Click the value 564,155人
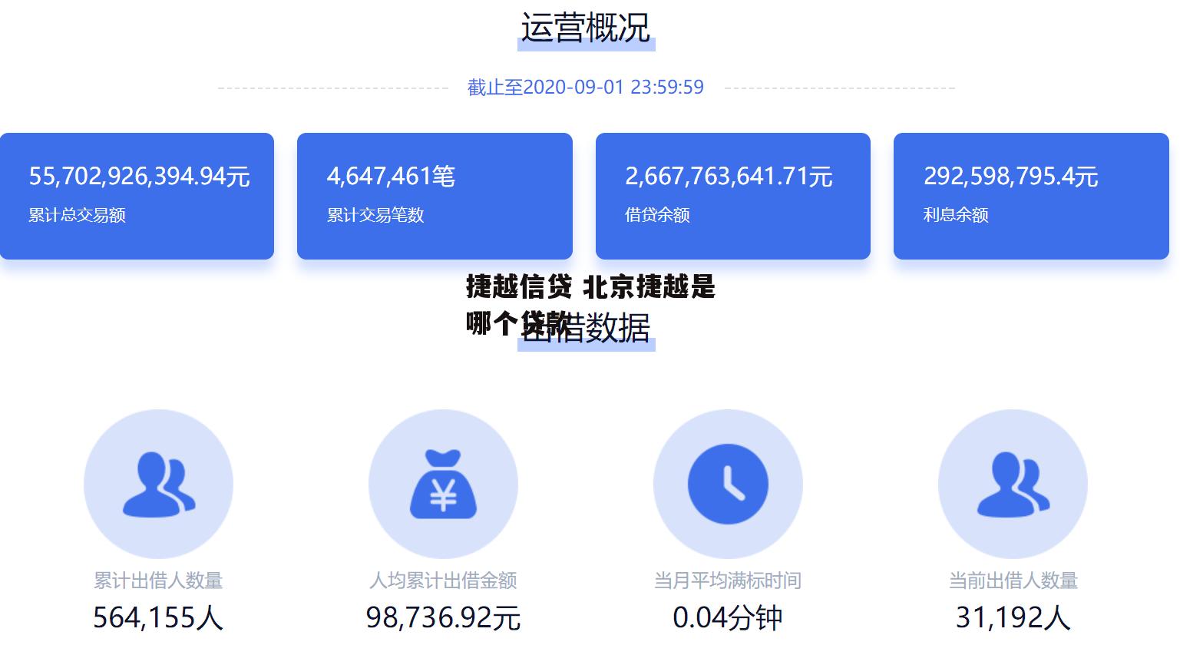Viewport: 1180px width, 655px height. pos(158,617)
